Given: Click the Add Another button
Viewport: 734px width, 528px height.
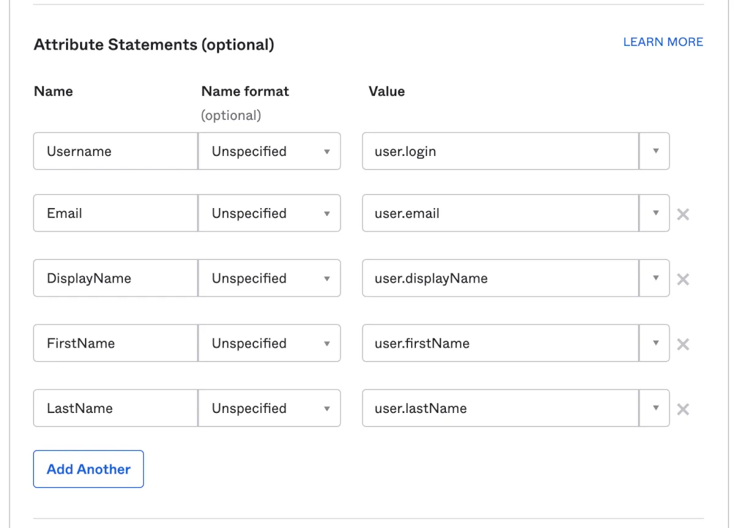Looking at the screenshot, I should click(89, 469).
